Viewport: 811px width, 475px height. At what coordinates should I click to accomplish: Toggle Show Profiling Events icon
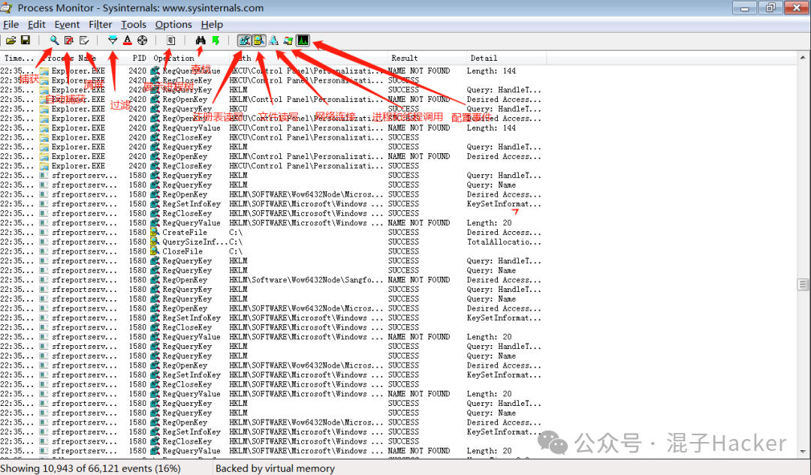pos(303,41)
